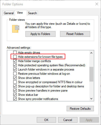Viewport: 101px width, 125px height.
Task: Confirm changes with the OK button
Action: 46,120
